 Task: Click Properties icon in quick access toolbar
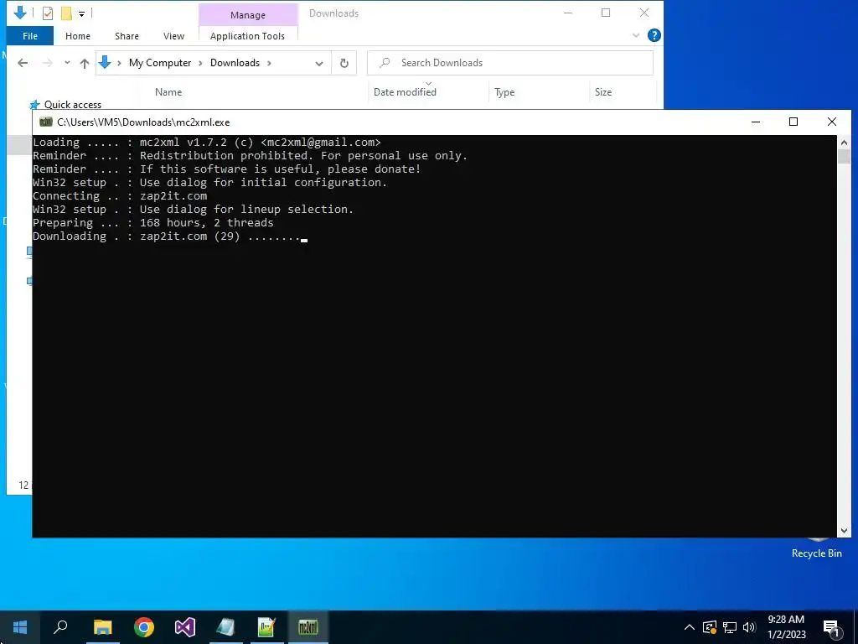(48, 13)
